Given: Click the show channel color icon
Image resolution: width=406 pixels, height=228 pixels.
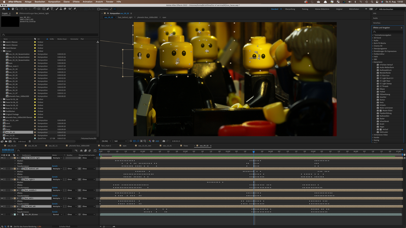Looking at the screenshot, I should tap(150, 141).
